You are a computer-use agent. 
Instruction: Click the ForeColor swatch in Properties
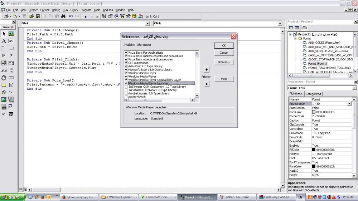coord(314,167)
